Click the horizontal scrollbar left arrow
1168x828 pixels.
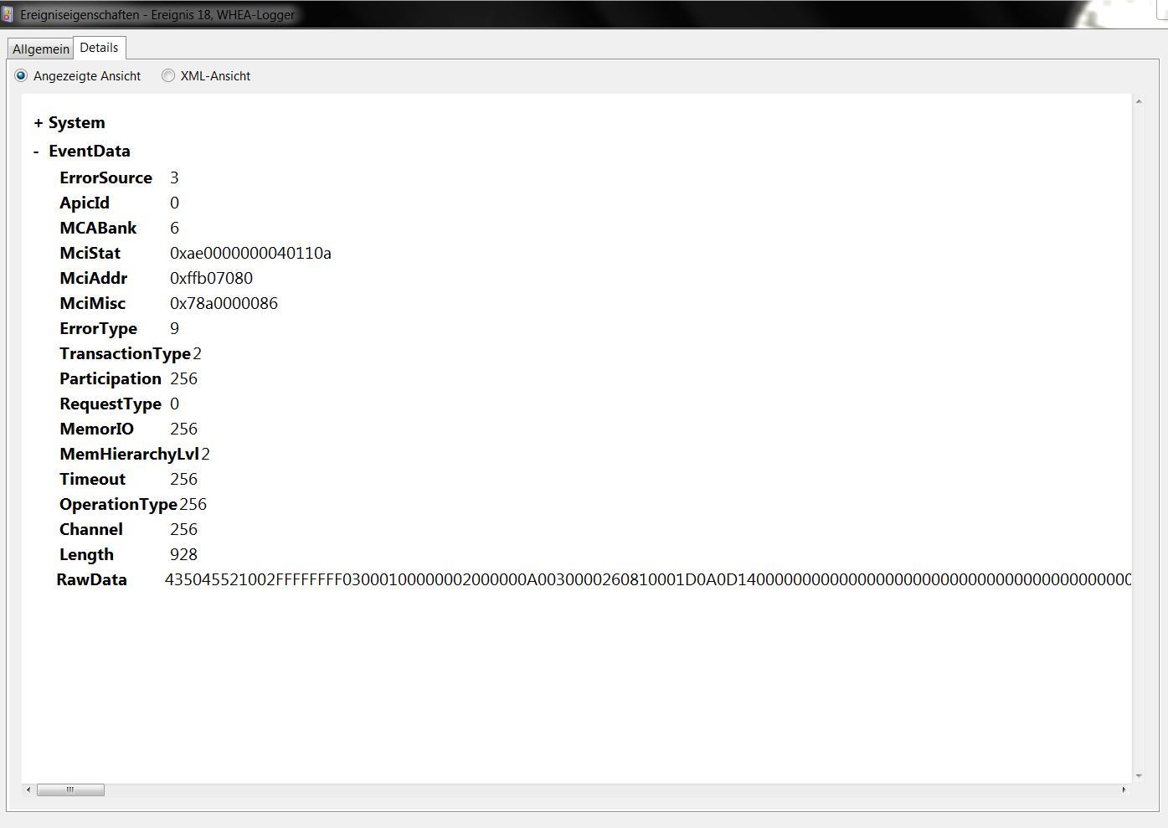[28, 789]
